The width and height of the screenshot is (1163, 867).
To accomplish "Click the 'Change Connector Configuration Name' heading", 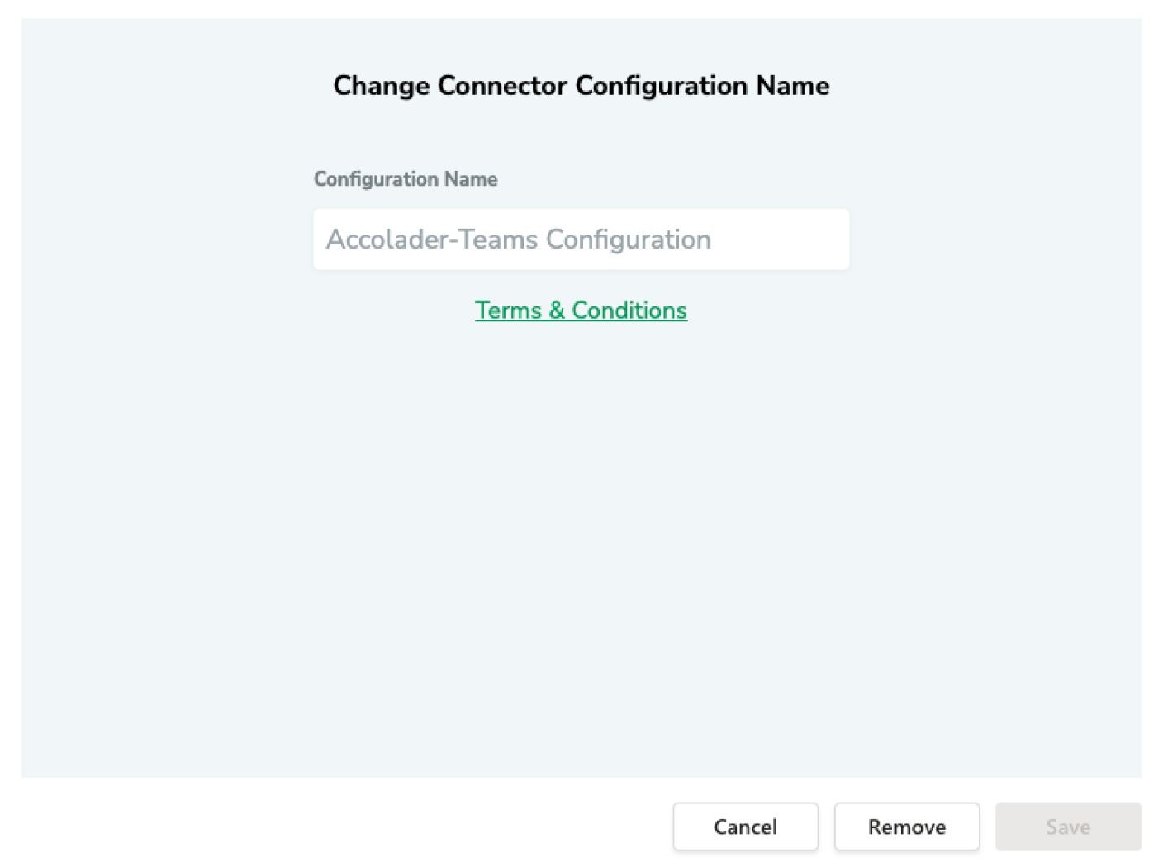I will (x=581, y=86).
